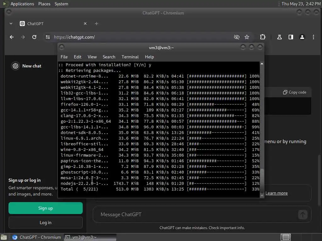Click the clock showing Thu May 23
The image size is (322, 241).
coord(301,4)
